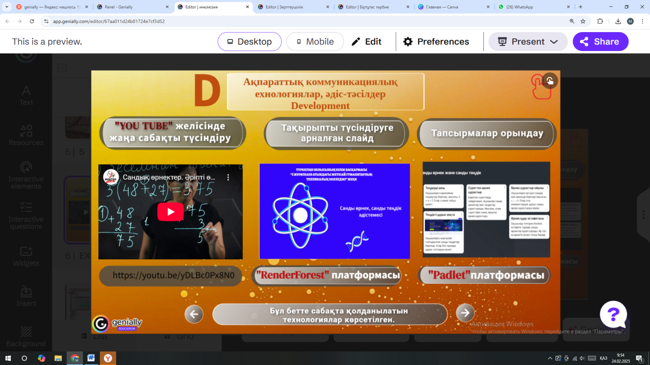This screenshot has height=365, width=650.
Task: Open Microsoft Word from the taskbar
Action: point(91,358)
